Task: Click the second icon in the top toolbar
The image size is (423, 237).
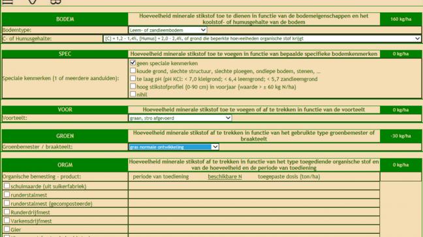Action: (32, 1)
